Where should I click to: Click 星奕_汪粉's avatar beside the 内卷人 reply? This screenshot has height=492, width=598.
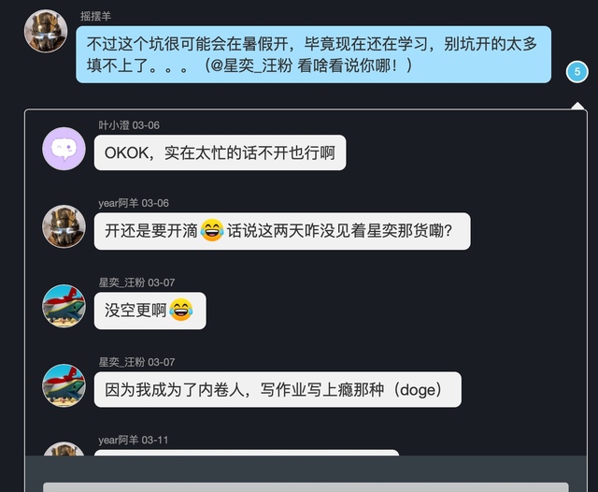tap(64, 385)
